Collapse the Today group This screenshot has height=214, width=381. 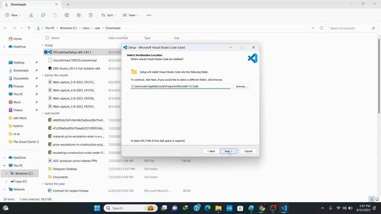pyautogui.click(x=42, y=45)
